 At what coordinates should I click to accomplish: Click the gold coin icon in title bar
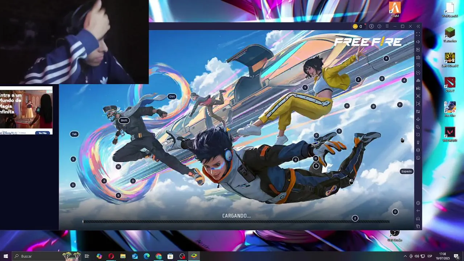pos(355,26)
